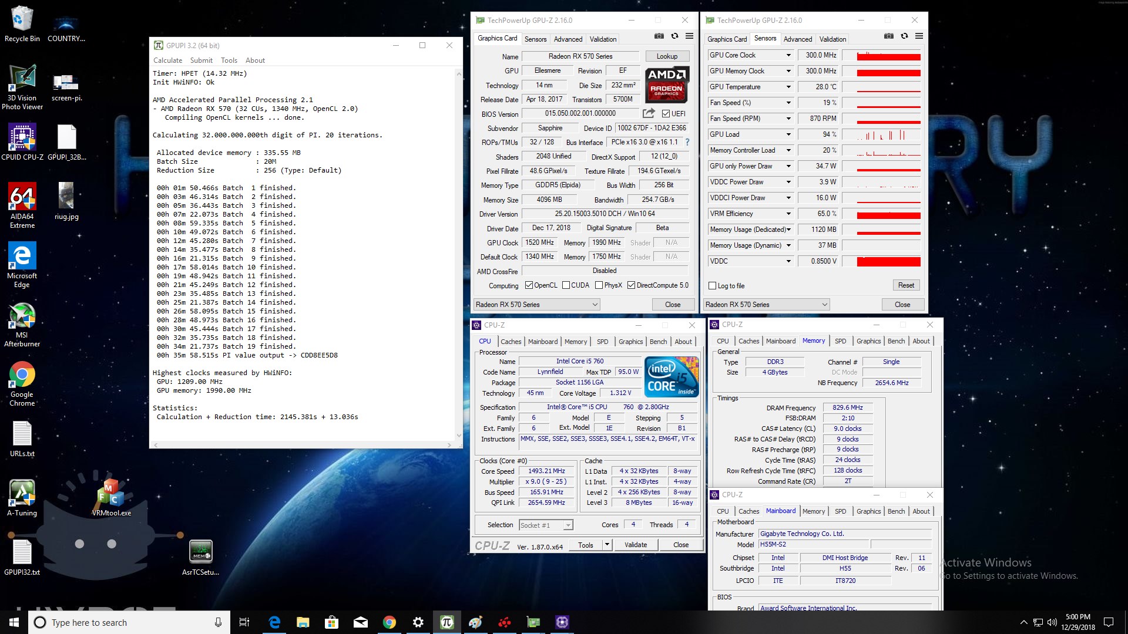Screen dimensions: 1128x634
Task: Open CPUID CPU-Z desktop shortcut
Action: 22,141
